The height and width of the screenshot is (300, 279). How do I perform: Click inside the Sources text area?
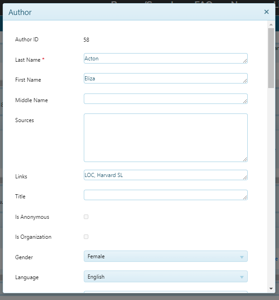pos(165,138)
